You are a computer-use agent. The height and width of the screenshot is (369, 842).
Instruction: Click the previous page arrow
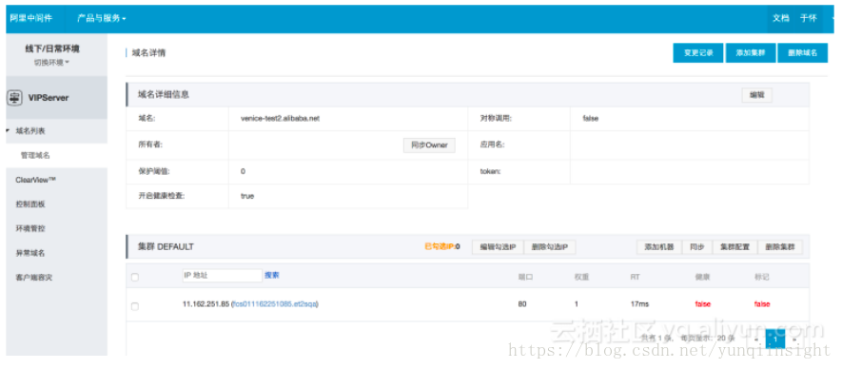pyautogui.click(x=756, y=339)
